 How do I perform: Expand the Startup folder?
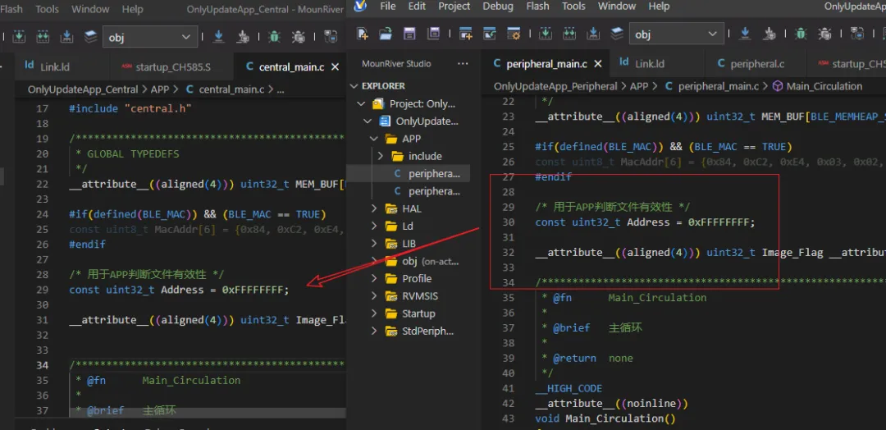click(373, 314)
